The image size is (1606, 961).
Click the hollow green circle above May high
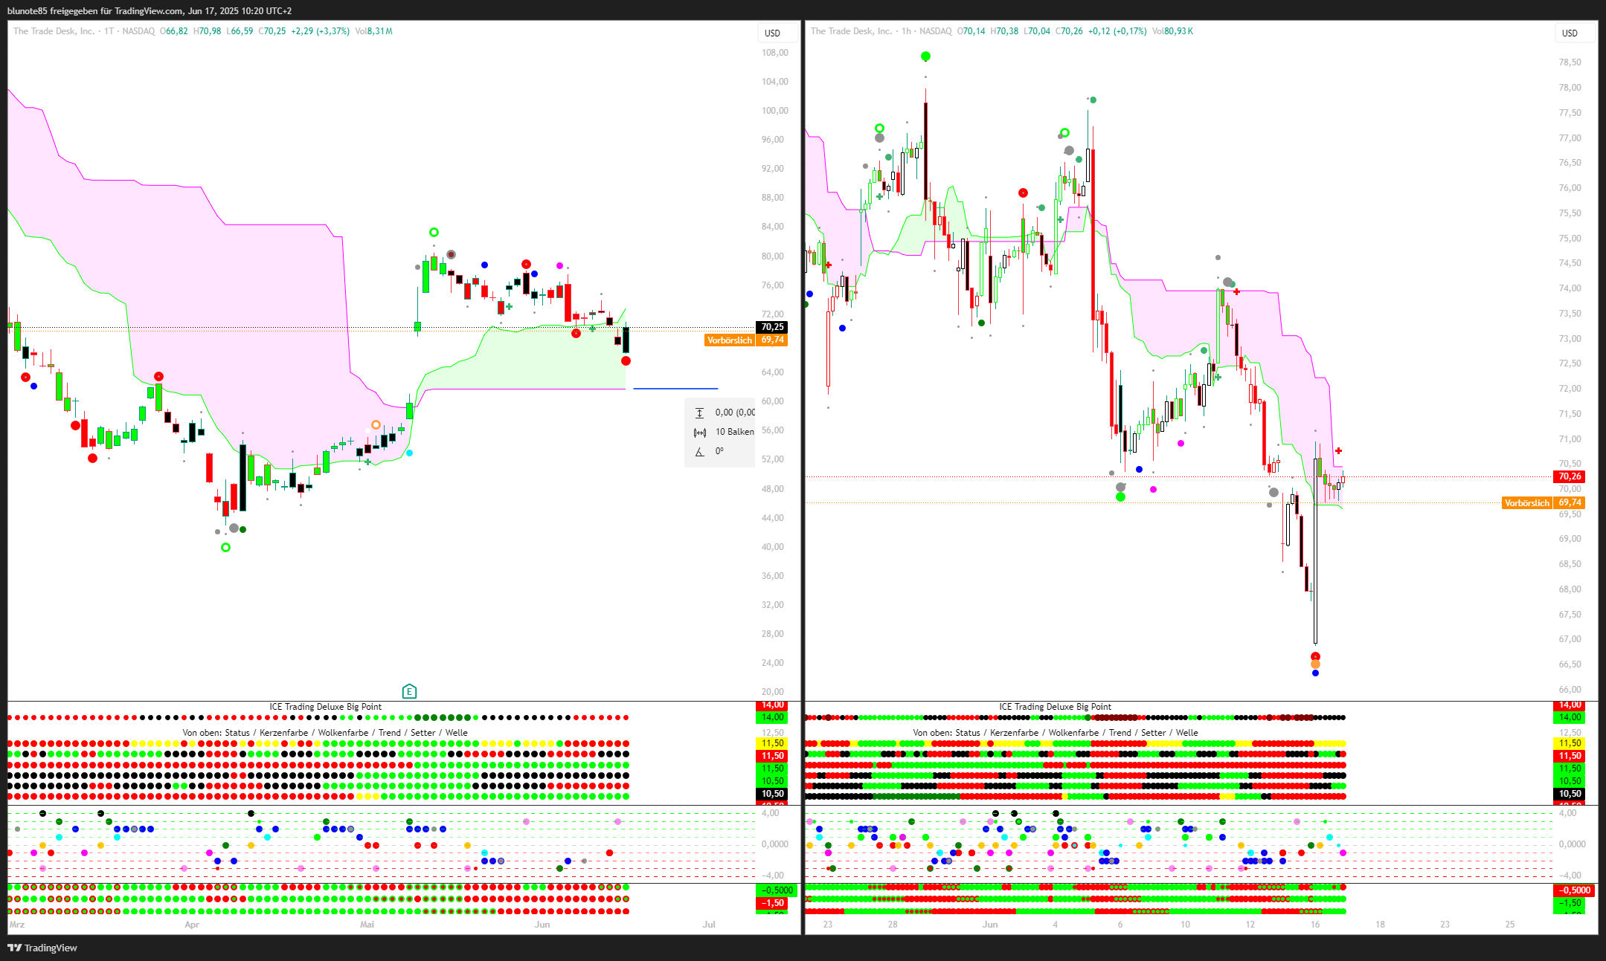coord(434,233)
